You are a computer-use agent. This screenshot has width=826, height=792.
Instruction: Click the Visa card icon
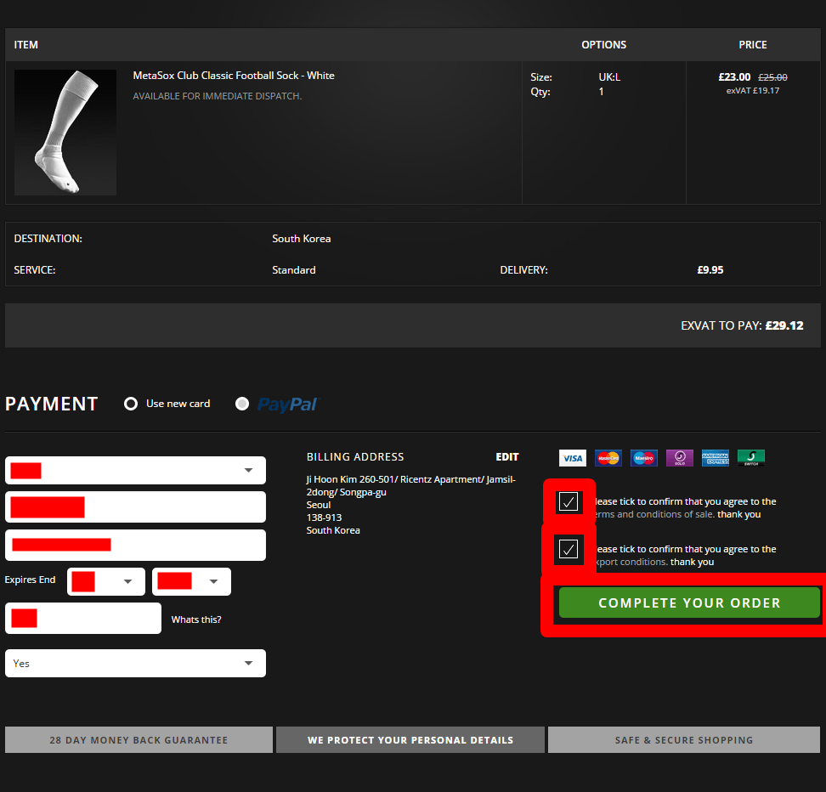[x=573, y=458]
